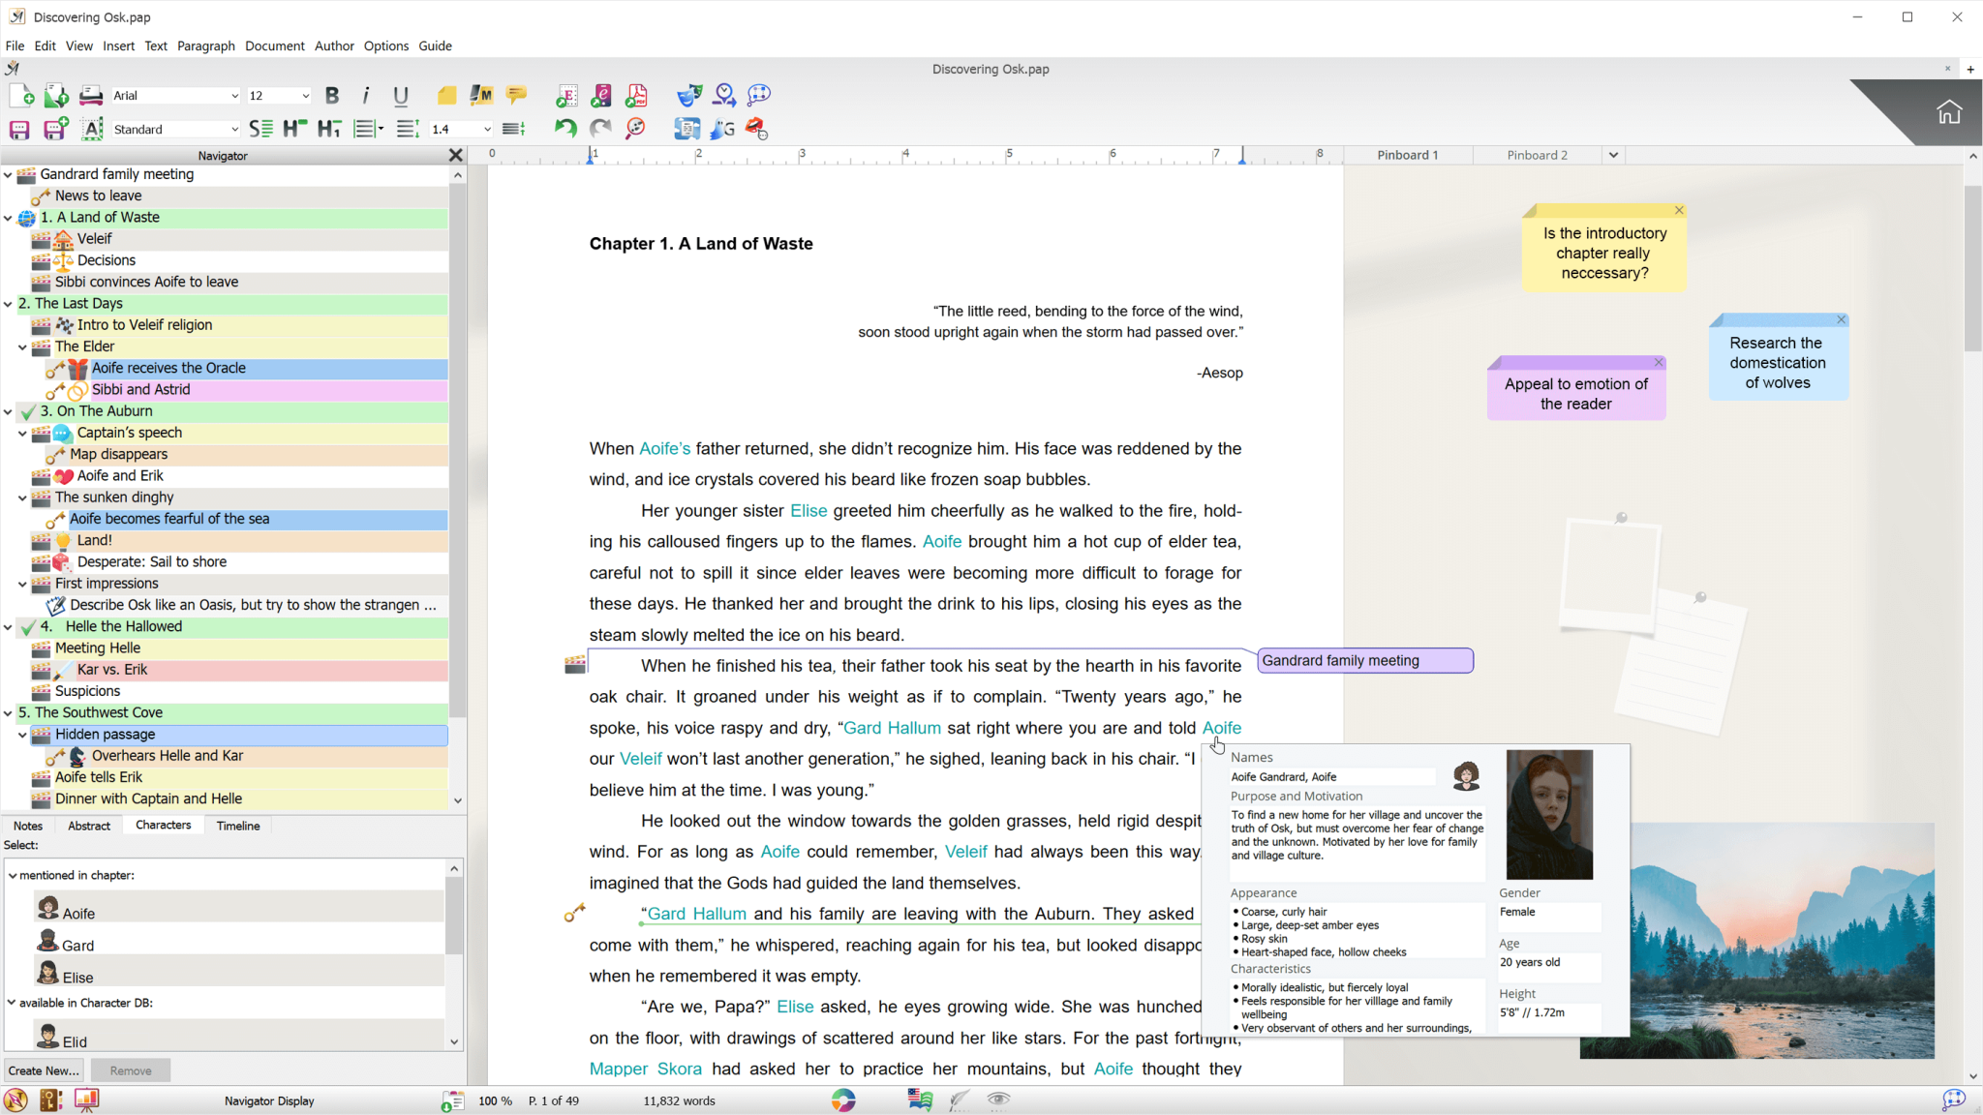Close the 'Appeal to emotion' sticky note
Image resolution: width=1983 pixels, height=1115 pixels.
click(x=1658, y=361)
